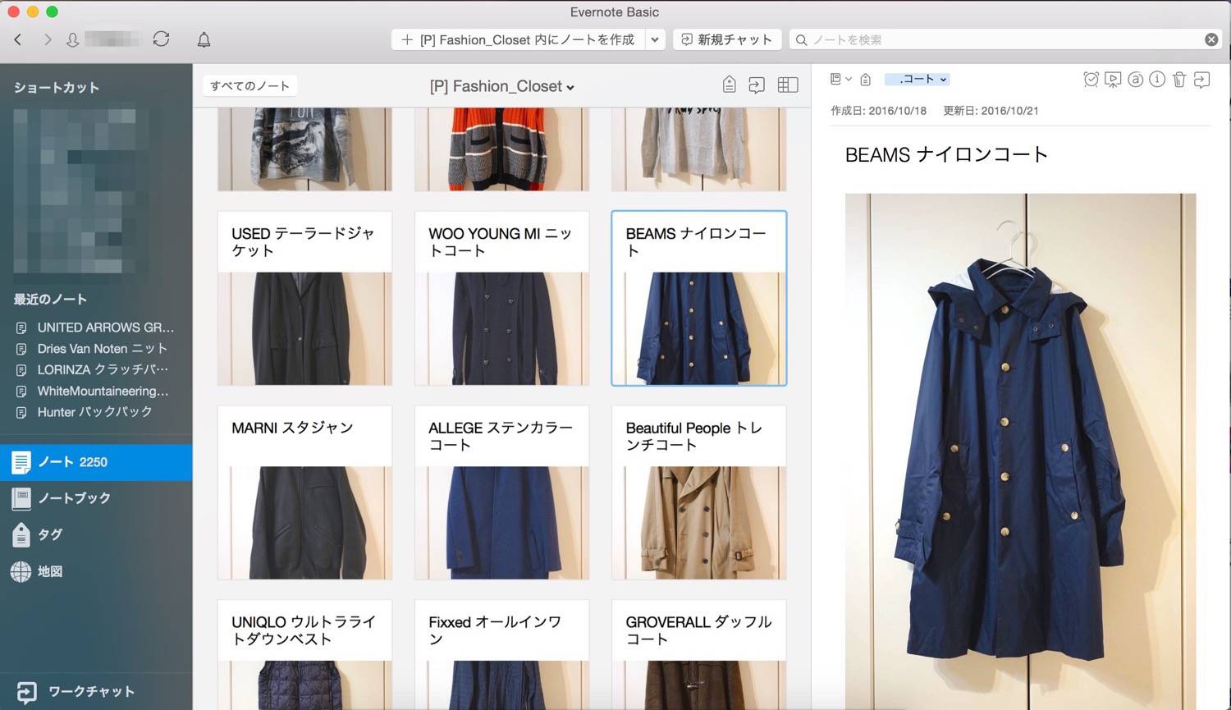Screen dimensions: 1231x710
Task: Select タグ in the sidebar
Action: [49, 534]
